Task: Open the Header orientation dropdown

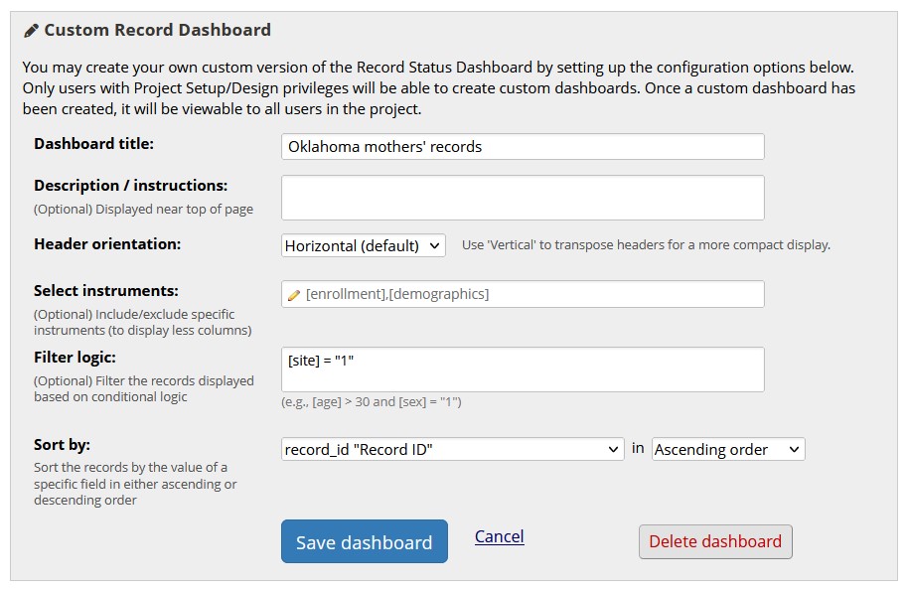Action: 364,245
